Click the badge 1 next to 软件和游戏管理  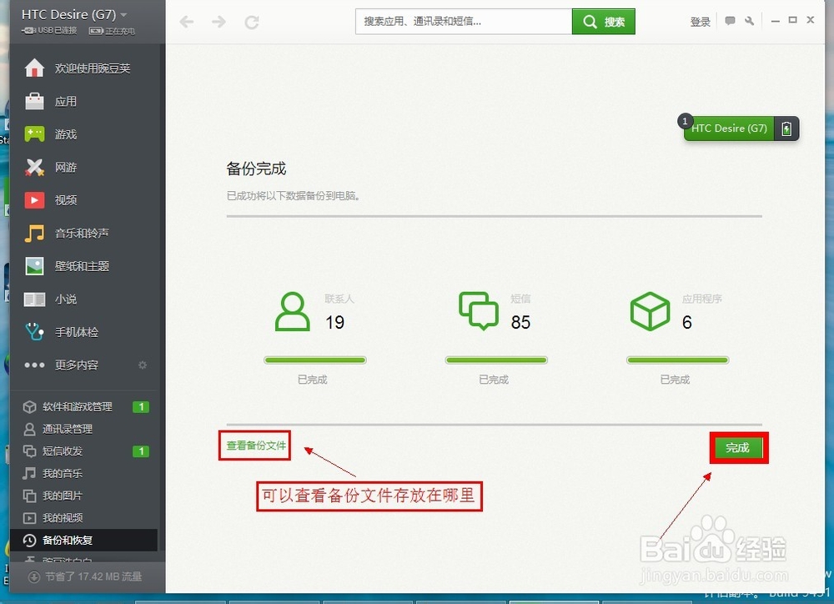tap(141, 407)
